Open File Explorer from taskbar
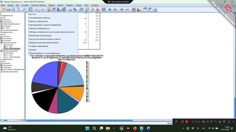The width and height of the screenshot is (236, 132). tap(108, 128)
